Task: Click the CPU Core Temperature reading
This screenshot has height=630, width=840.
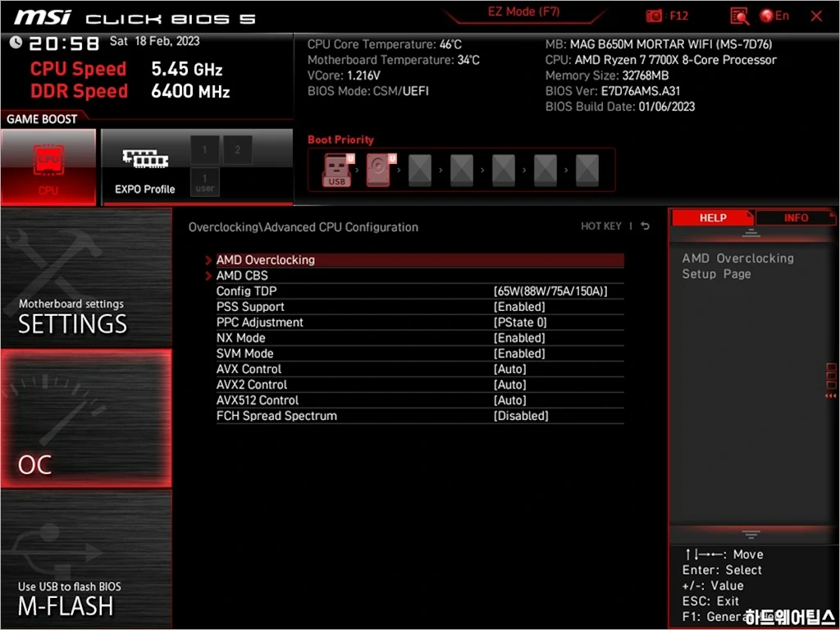Action: (x=384, y=44)
